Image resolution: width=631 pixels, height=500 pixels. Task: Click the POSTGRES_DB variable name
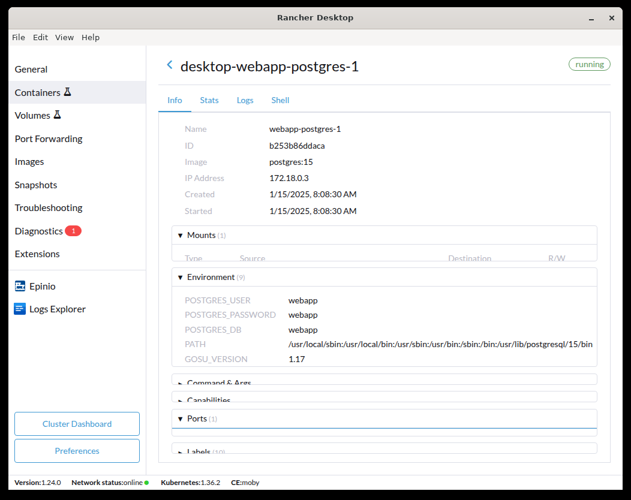(x=213, y=330)
